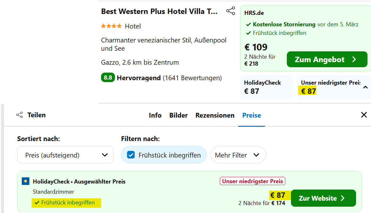Click the arrow on the Zur Website button
Image resolution: width=371 pixels, height=213 pixels.
[343, 198]
